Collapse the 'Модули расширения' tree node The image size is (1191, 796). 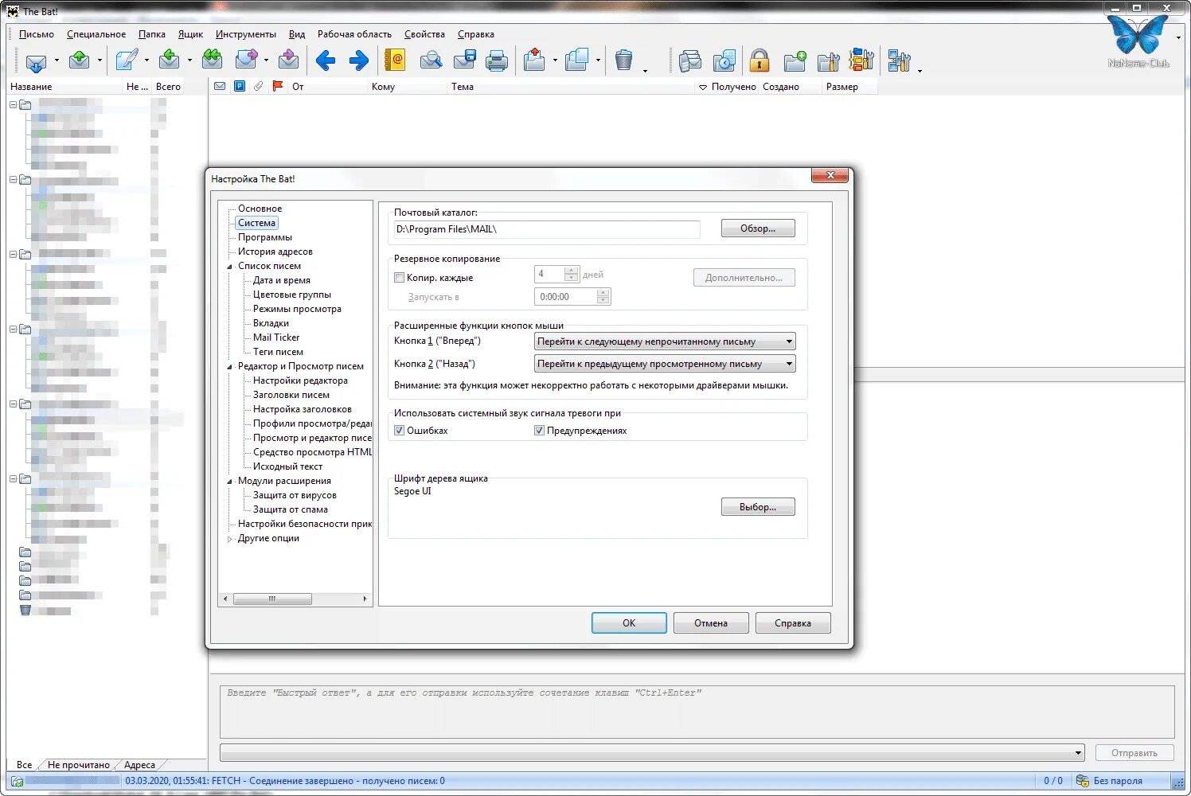pyautogui.click(x=230, y=482)
